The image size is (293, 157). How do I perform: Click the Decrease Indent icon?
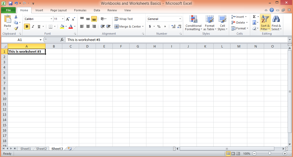click(102, 27)
